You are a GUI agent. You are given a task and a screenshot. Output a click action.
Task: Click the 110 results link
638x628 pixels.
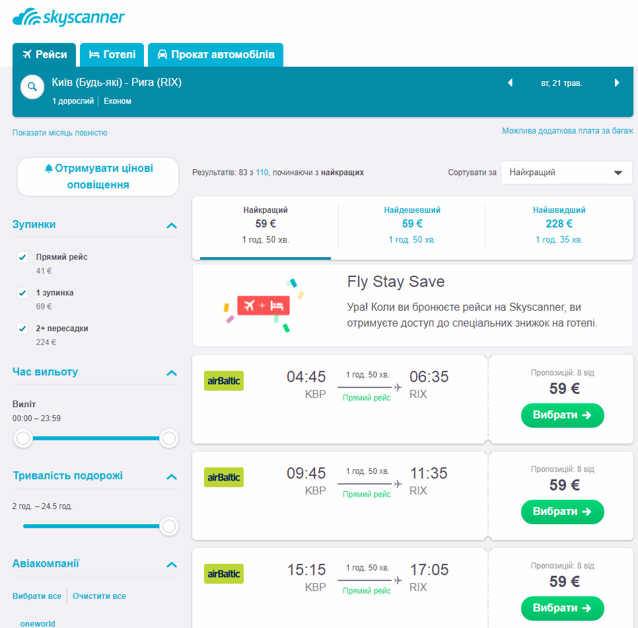pyautogui.click(x=262, y=173)
